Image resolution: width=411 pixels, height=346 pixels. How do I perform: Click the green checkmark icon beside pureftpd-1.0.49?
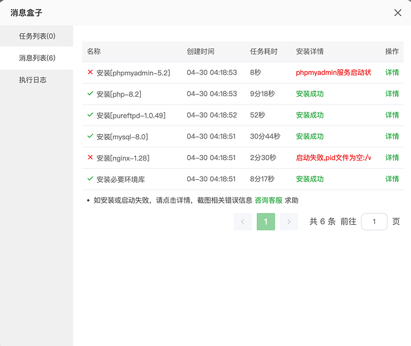(90, 114)
